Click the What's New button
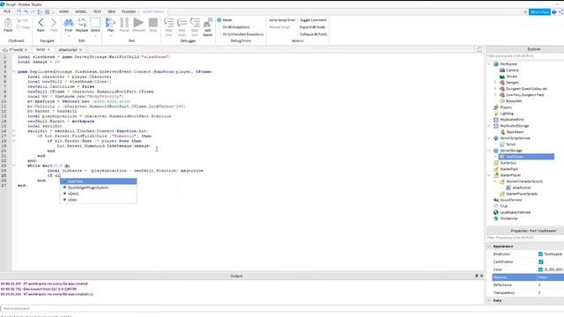The height and width of the screenshot is (317, 564). coord(539,11)
